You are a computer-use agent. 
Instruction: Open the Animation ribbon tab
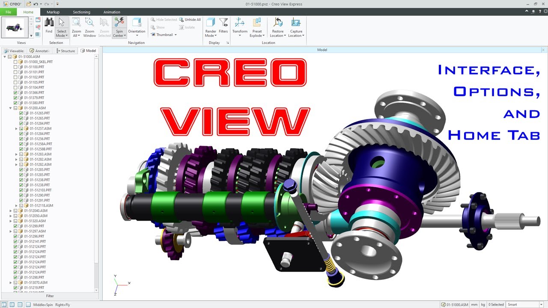tap(112, 12)
